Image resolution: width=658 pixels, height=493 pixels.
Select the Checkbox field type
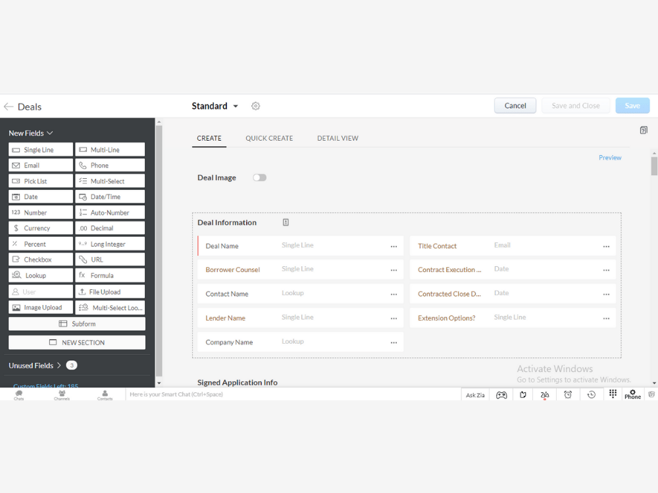pyautogui.click(x=41, y=260)
